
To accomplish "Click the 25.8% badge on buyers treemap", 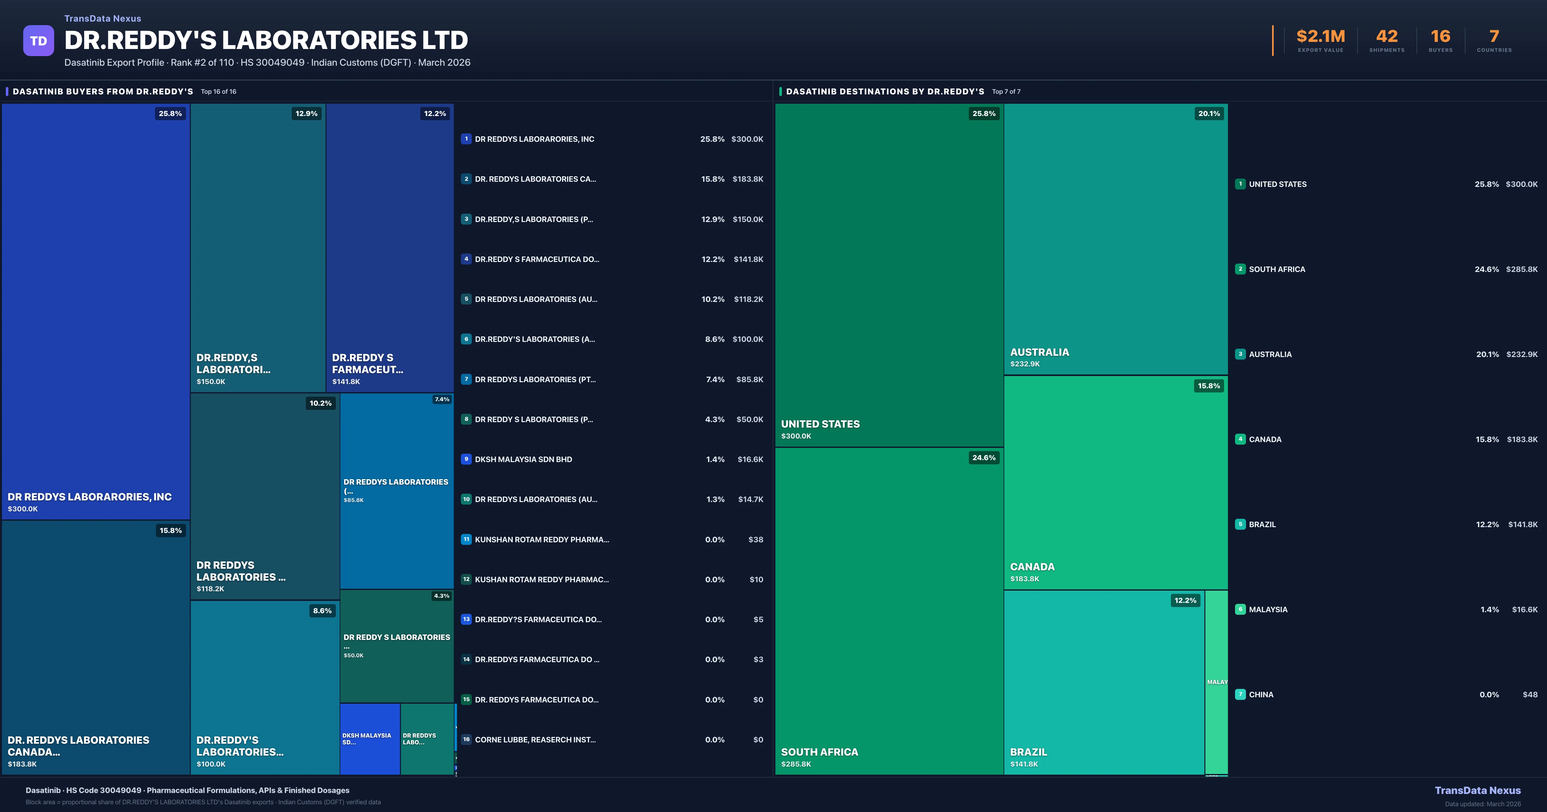I will pyautogui.click(x=170, y=113).
